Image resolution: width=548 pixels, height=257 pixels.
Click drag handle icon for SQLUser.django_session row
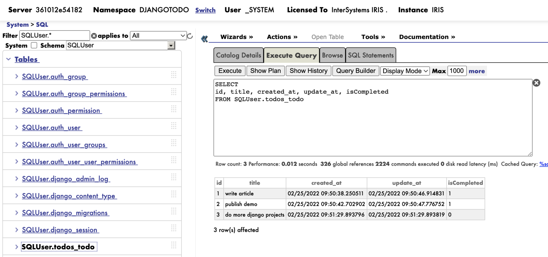(x=174, y=228)
